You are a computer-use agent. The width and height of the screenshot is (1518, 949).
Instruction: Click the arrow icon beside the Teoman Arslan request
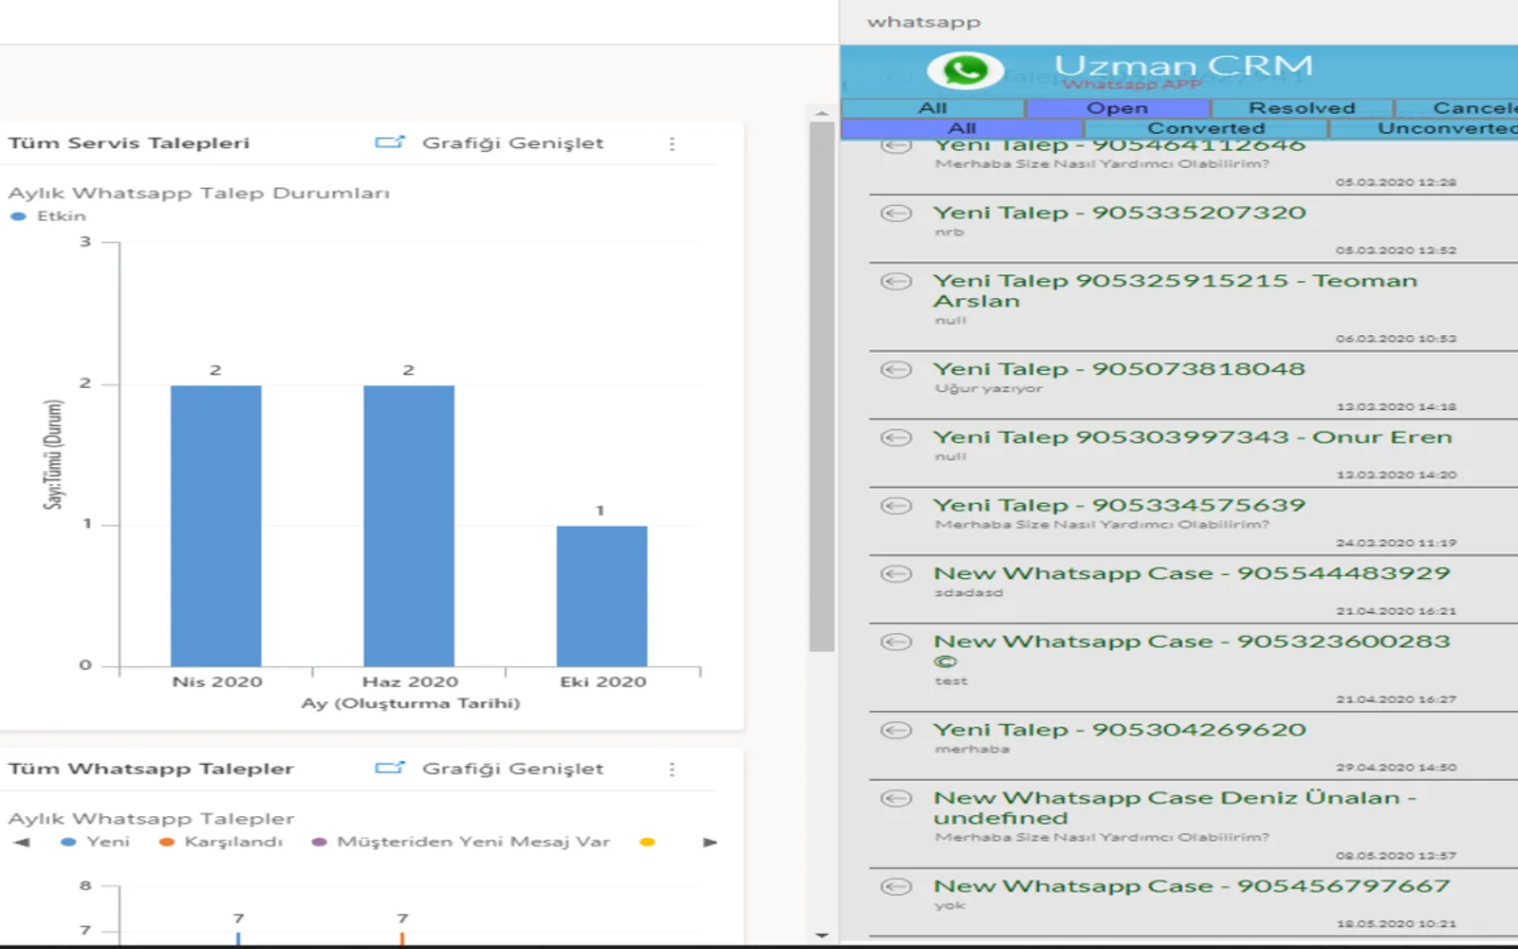(x=896, y=282)
